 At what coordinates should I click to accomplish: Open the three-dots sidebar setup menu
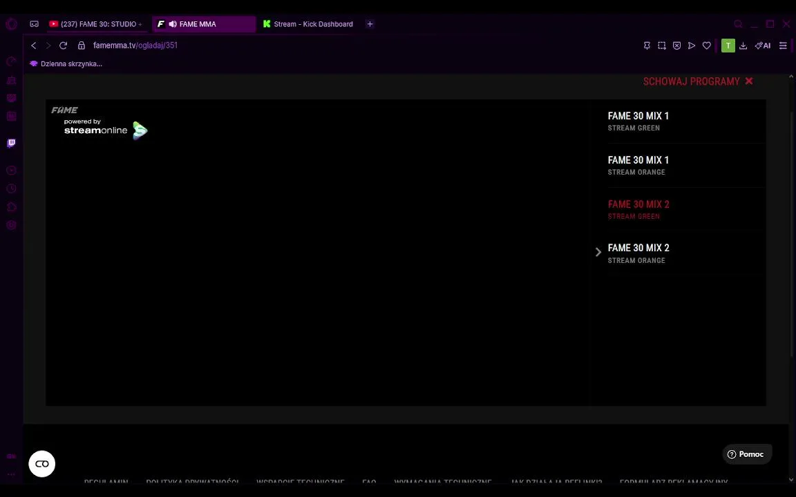coord(11,474)
